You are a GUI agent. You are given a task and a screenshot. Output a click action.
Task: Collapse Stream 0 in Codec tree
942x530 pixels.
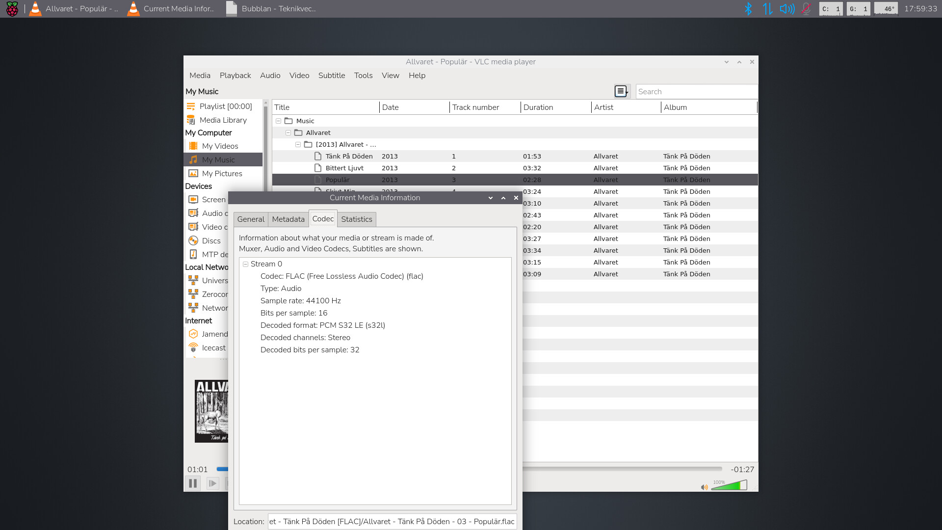point(245,264)
